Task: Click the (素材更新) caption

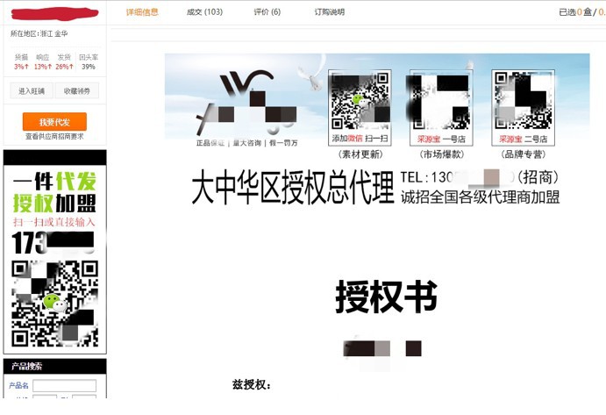Action: point(360,154)
